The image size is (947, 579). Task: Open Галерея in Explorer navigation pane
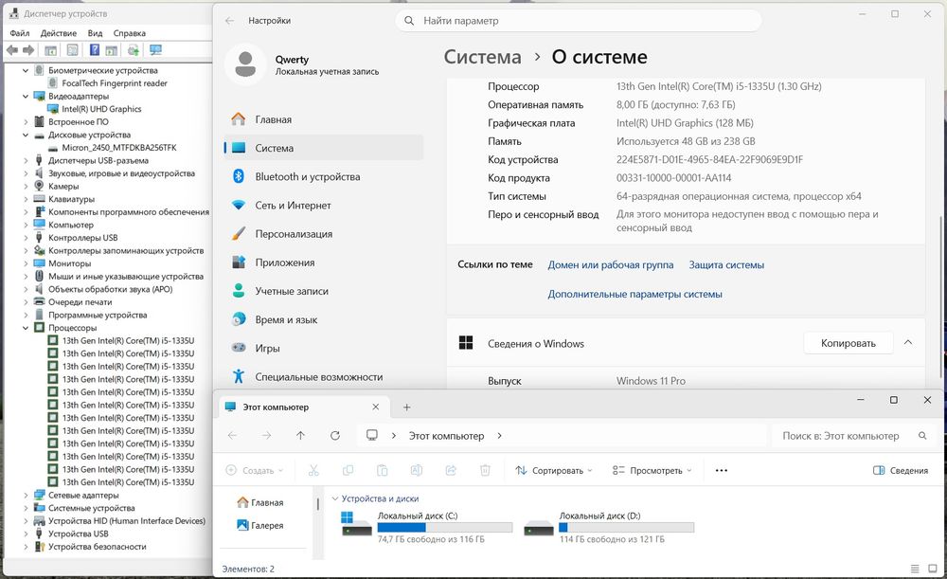(x=260, y=525)
